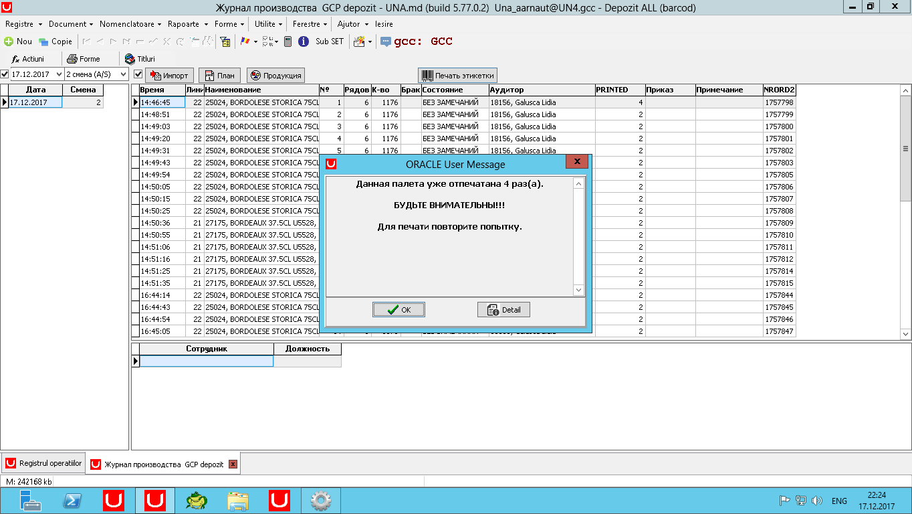Click Печать этикетки button
Viewport: 912px width, 514px height.
pos(457,76)
